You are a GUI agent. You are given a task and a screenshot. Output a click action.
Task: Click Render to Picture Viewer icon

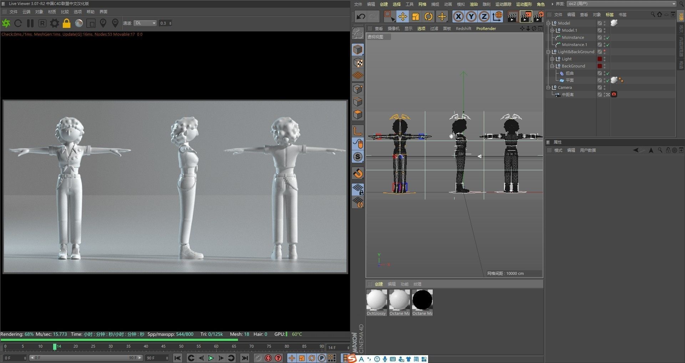click(526, 17)
